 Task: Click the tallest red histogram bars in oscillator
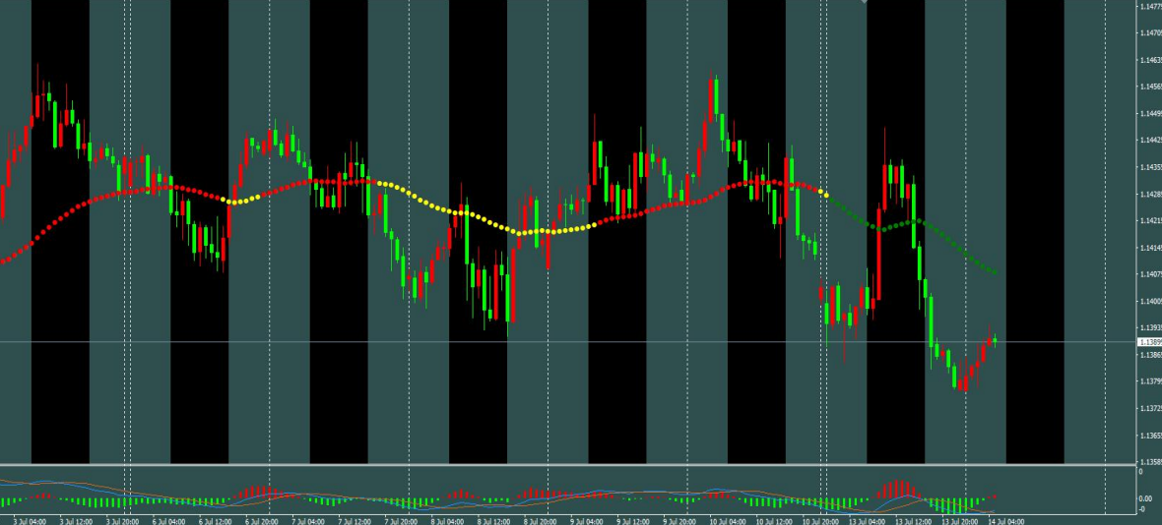[x=897, y=489]
